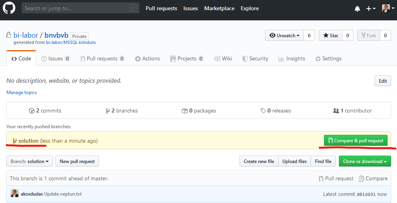View the fork count next to Fork

click(385, 35)
